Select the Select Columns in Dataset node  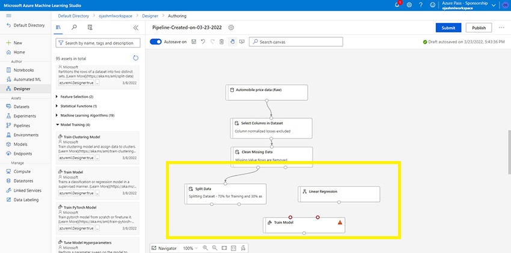(x=271, y=128)
